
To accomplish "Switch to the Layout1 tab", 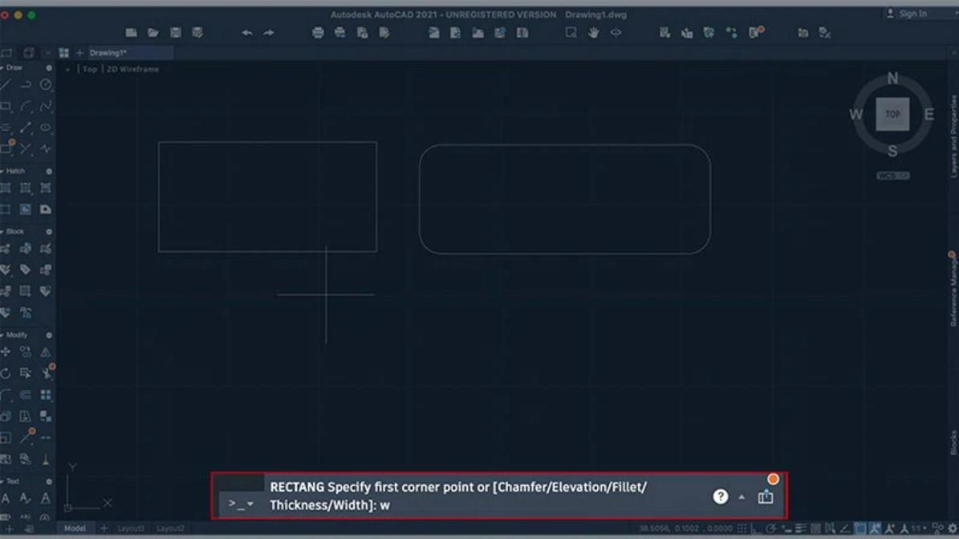I will [130, 529].
